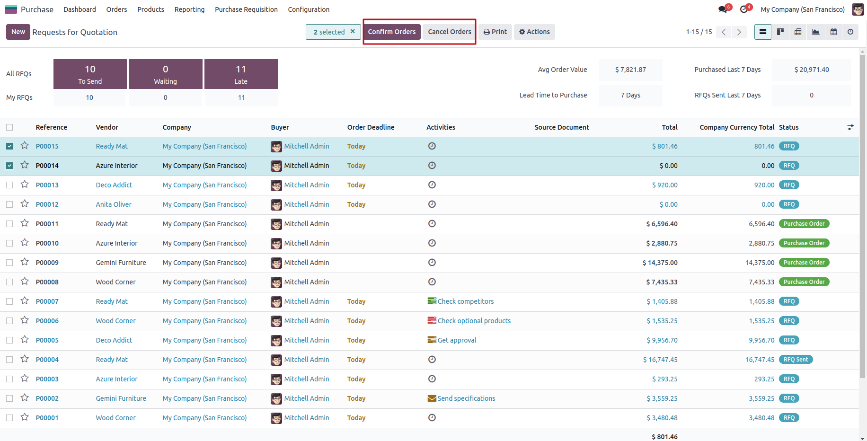Open the Configuration menu
The width and height of the screenshot is (867, 441).
coord(309,9)
